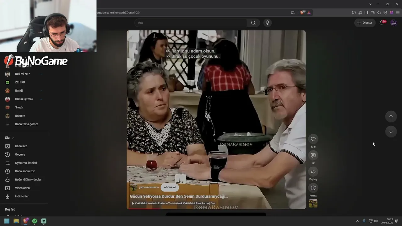Expand the Siz section chevron
Viewport: 402px width, 226px height.
pyautogui.click(x=13, y=138)
